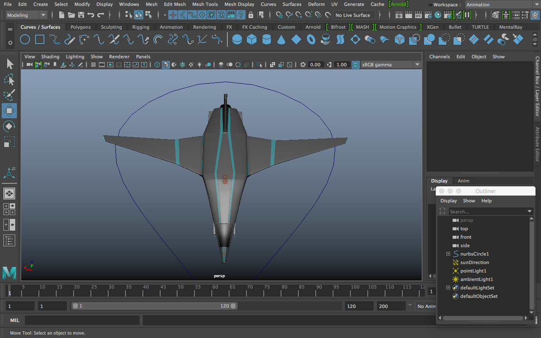Screen dimensions: 541x338
Task: Click the Loft surface icon
Action: tap(341, 40)
